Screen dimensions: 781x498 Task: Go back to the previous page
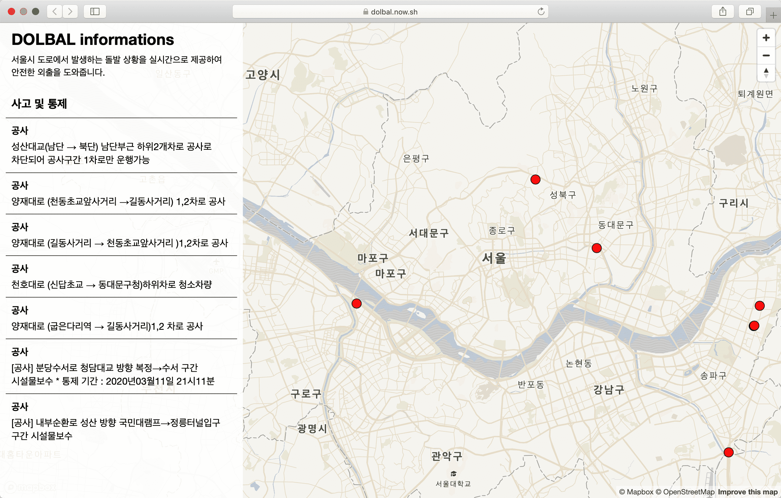55,12
